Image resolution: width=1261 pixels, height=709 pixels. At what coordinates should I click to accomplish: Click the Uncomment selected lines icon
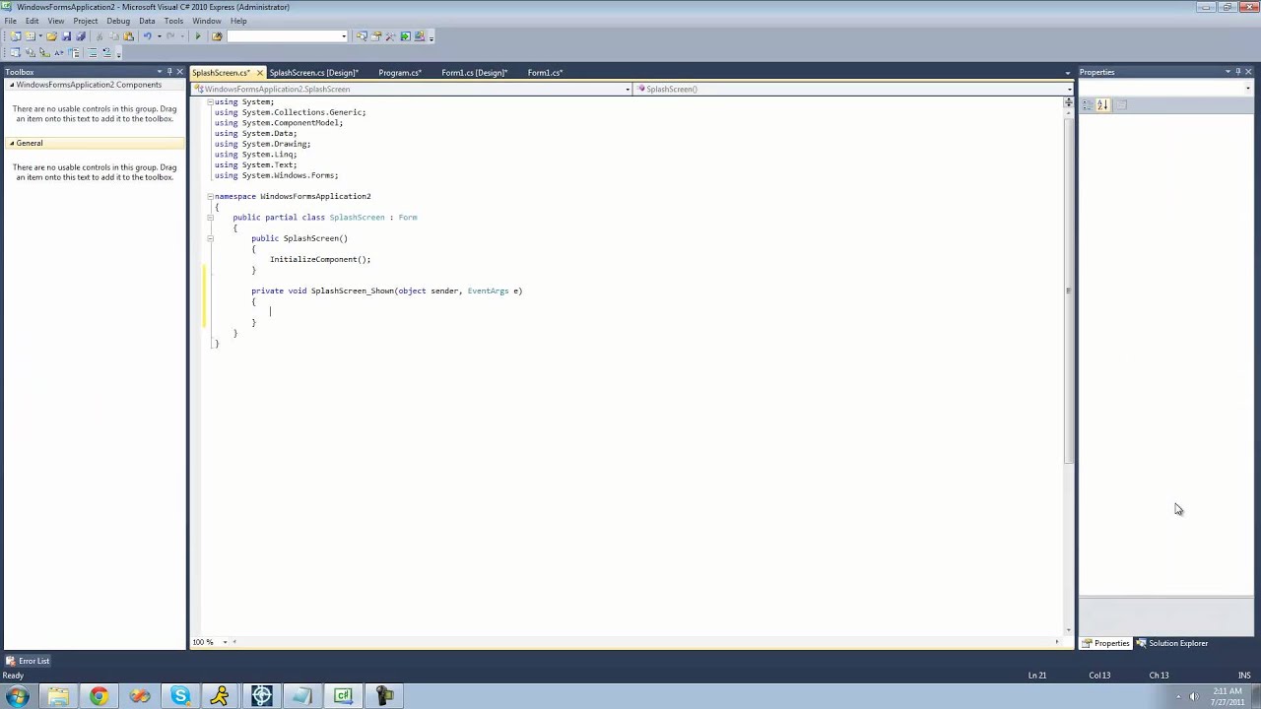tap(107, 52)
